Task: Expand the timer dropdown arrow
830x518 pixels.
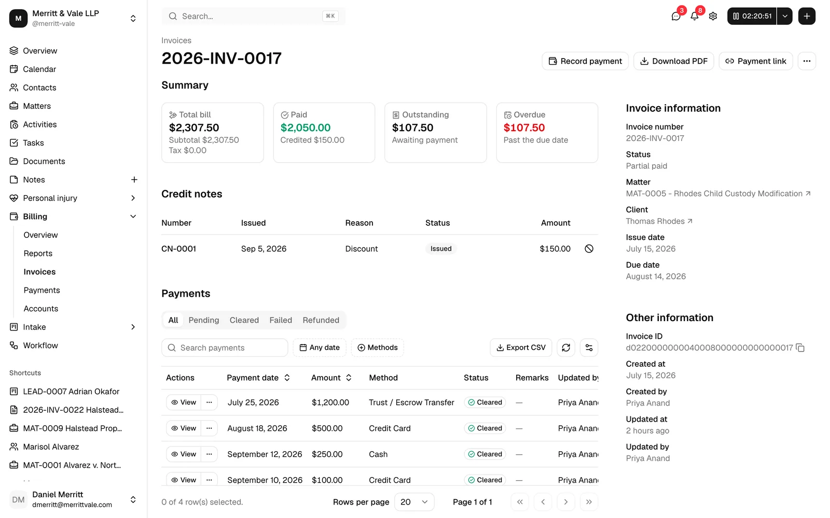Action: click(785, 16)
